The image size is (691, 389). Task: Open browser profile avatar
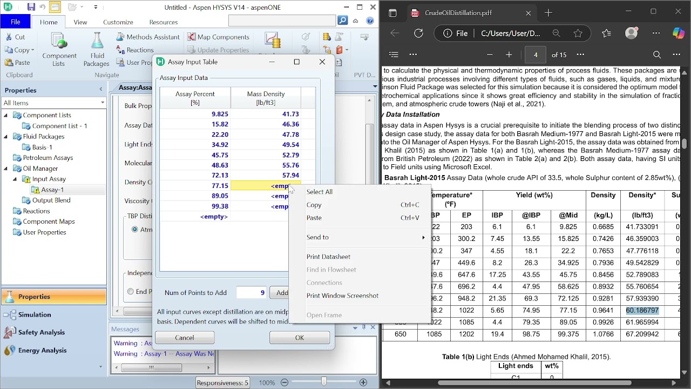[631, 33]
